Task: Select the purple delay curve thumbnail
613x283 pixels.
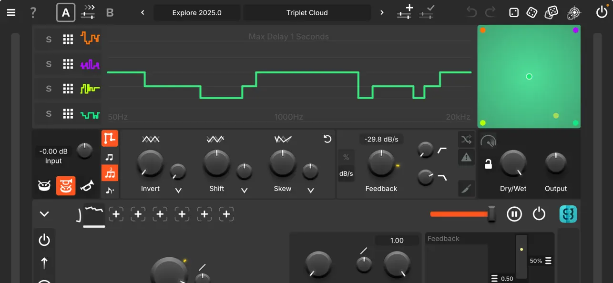Action: click(90, 64)
